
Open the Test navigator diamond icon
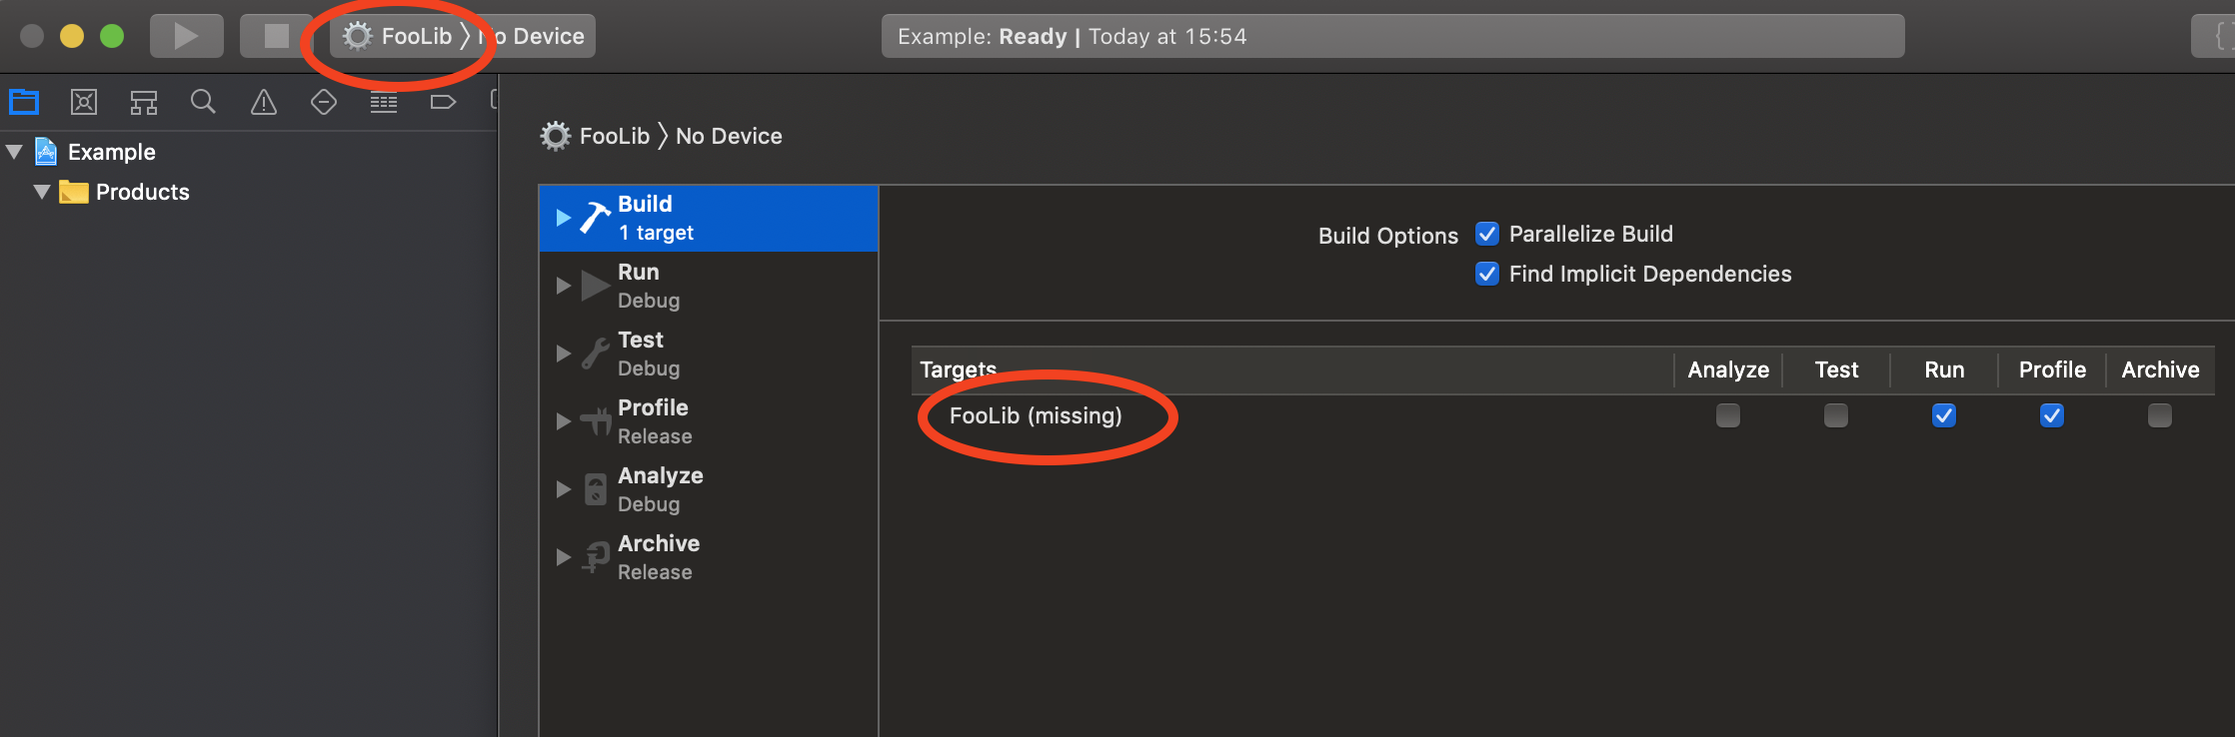tap(324, 102)
